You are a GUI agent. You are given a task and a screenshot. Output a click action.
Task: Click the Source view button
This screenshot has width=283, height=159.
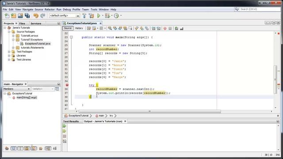tap(68, 28)
